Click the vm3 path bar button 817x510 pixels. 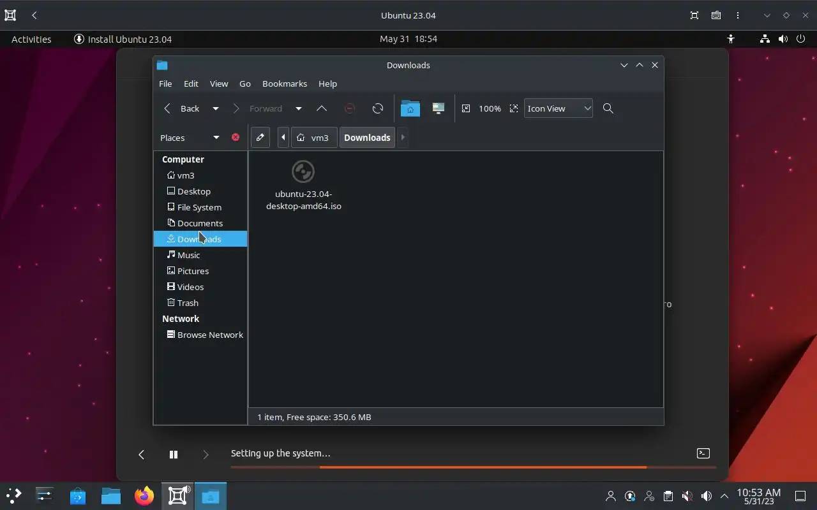coord(313,138)
